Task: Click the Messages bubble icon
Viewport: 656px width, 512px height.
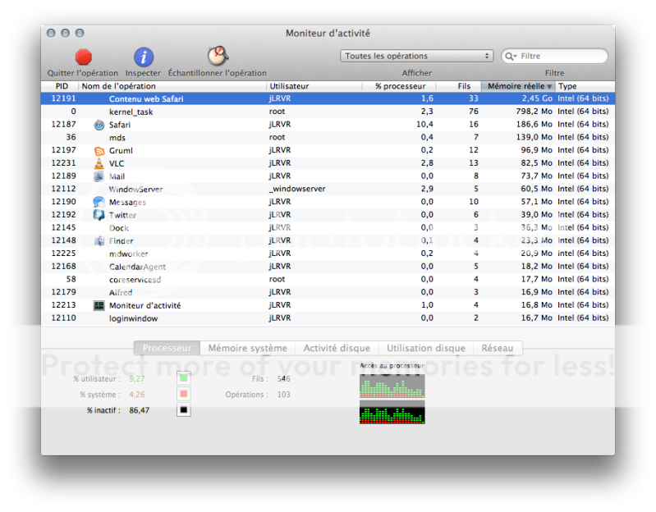Action: pyautogui.click(x=99, y=202)
